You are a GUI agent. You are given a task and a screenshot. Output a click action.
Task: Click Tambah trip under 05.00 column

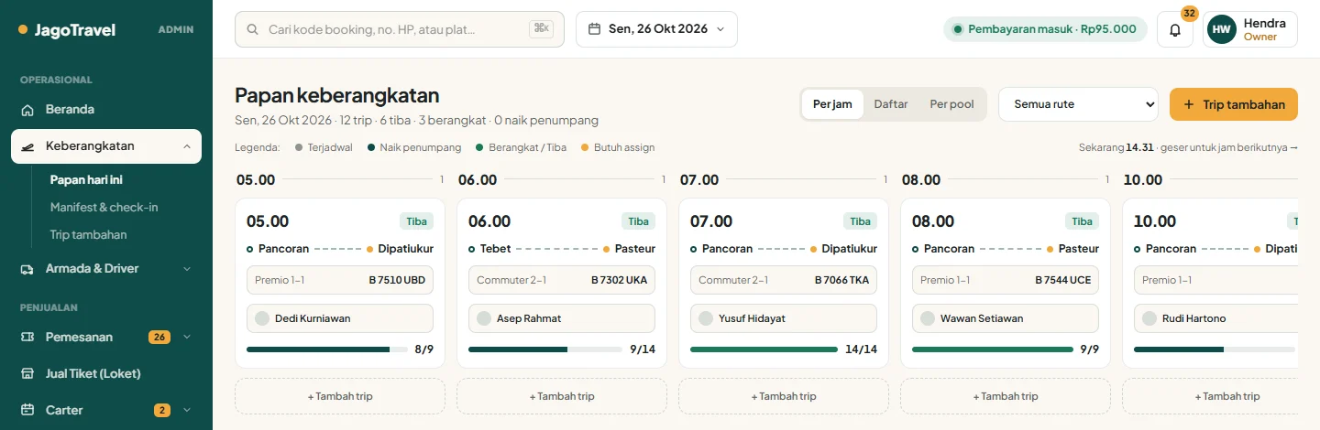click(340, 396)
